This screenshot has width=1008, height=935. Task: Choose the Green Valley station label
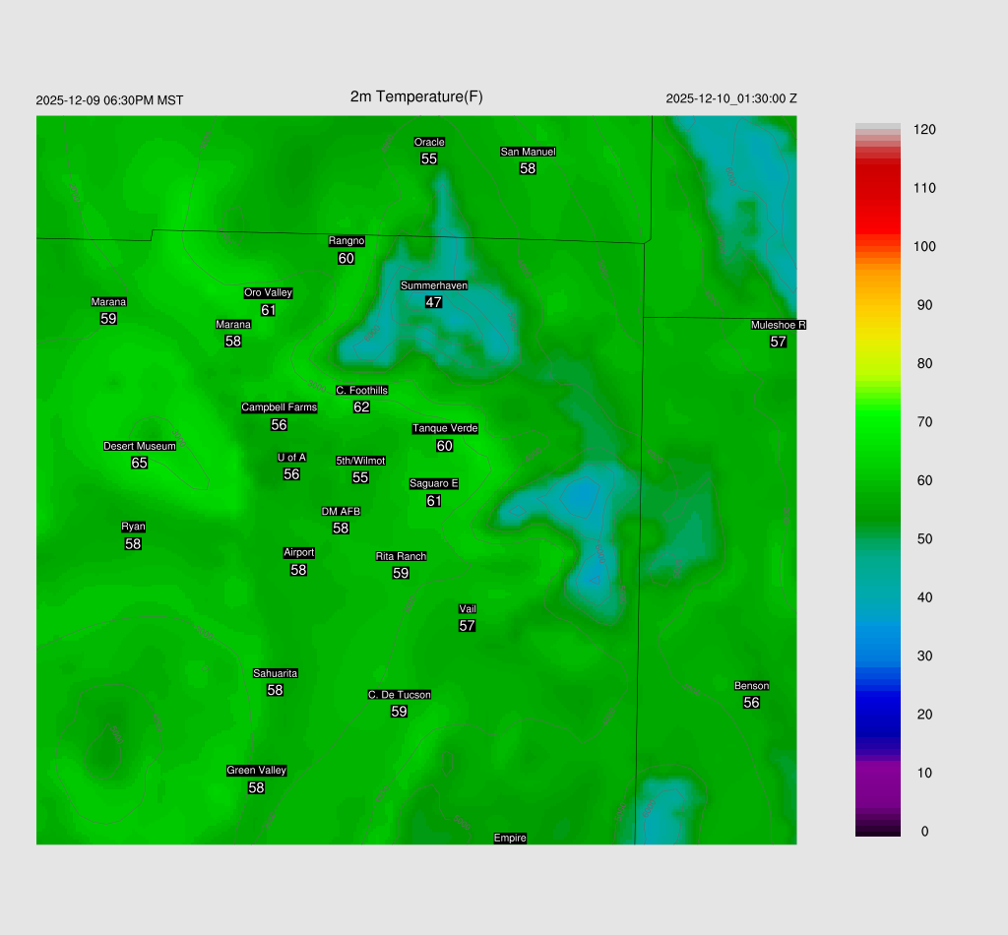[256, 771]
